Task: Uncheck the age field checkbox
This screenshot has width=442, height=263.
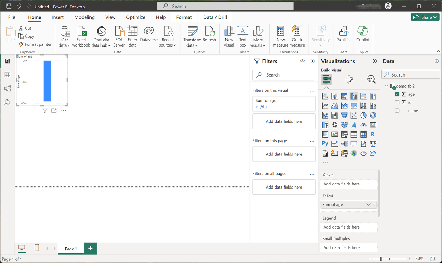Action: pos(397,94)
